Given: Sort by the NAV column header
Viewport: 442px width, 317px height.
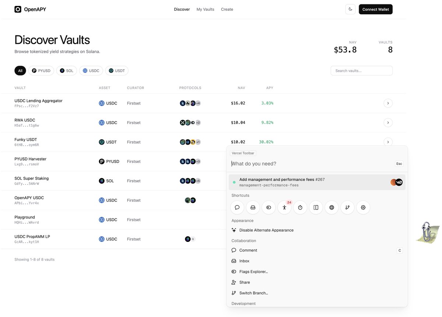Looking at the screenshot, I should point(241,88).
